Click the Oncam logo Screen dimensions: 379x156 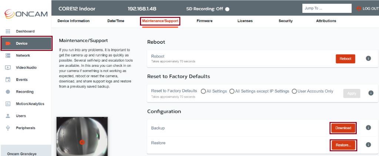26,14
